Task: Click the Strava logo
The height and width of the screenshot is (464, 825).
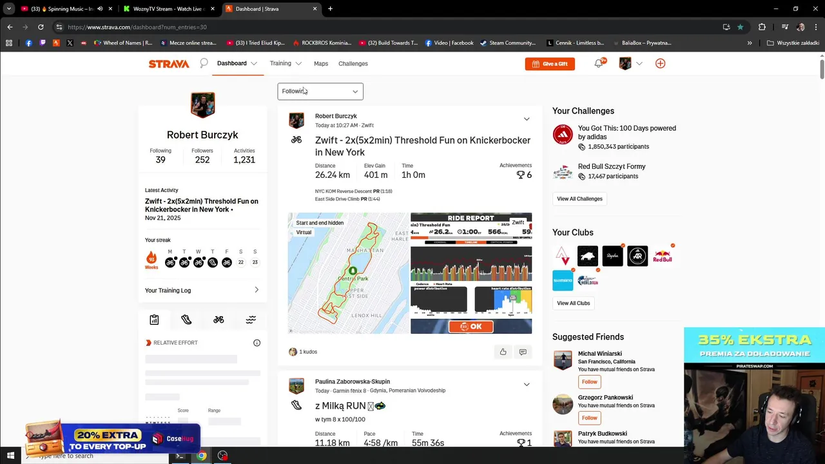Action: (x=169, y=64)
